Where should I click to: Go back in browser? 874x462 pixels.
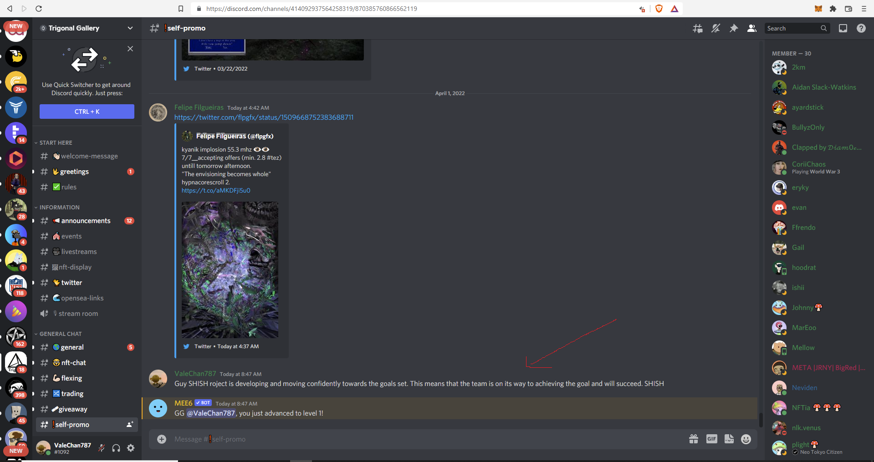point(10,9)
